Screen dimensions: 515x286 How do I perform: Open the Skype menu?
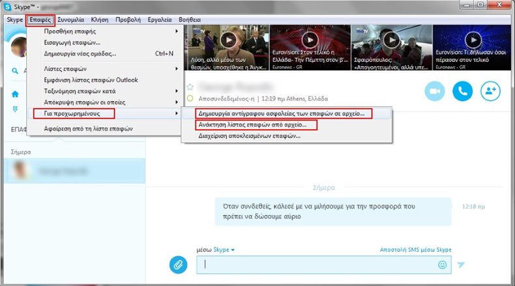pyautogui.click(x=15, y=20)
